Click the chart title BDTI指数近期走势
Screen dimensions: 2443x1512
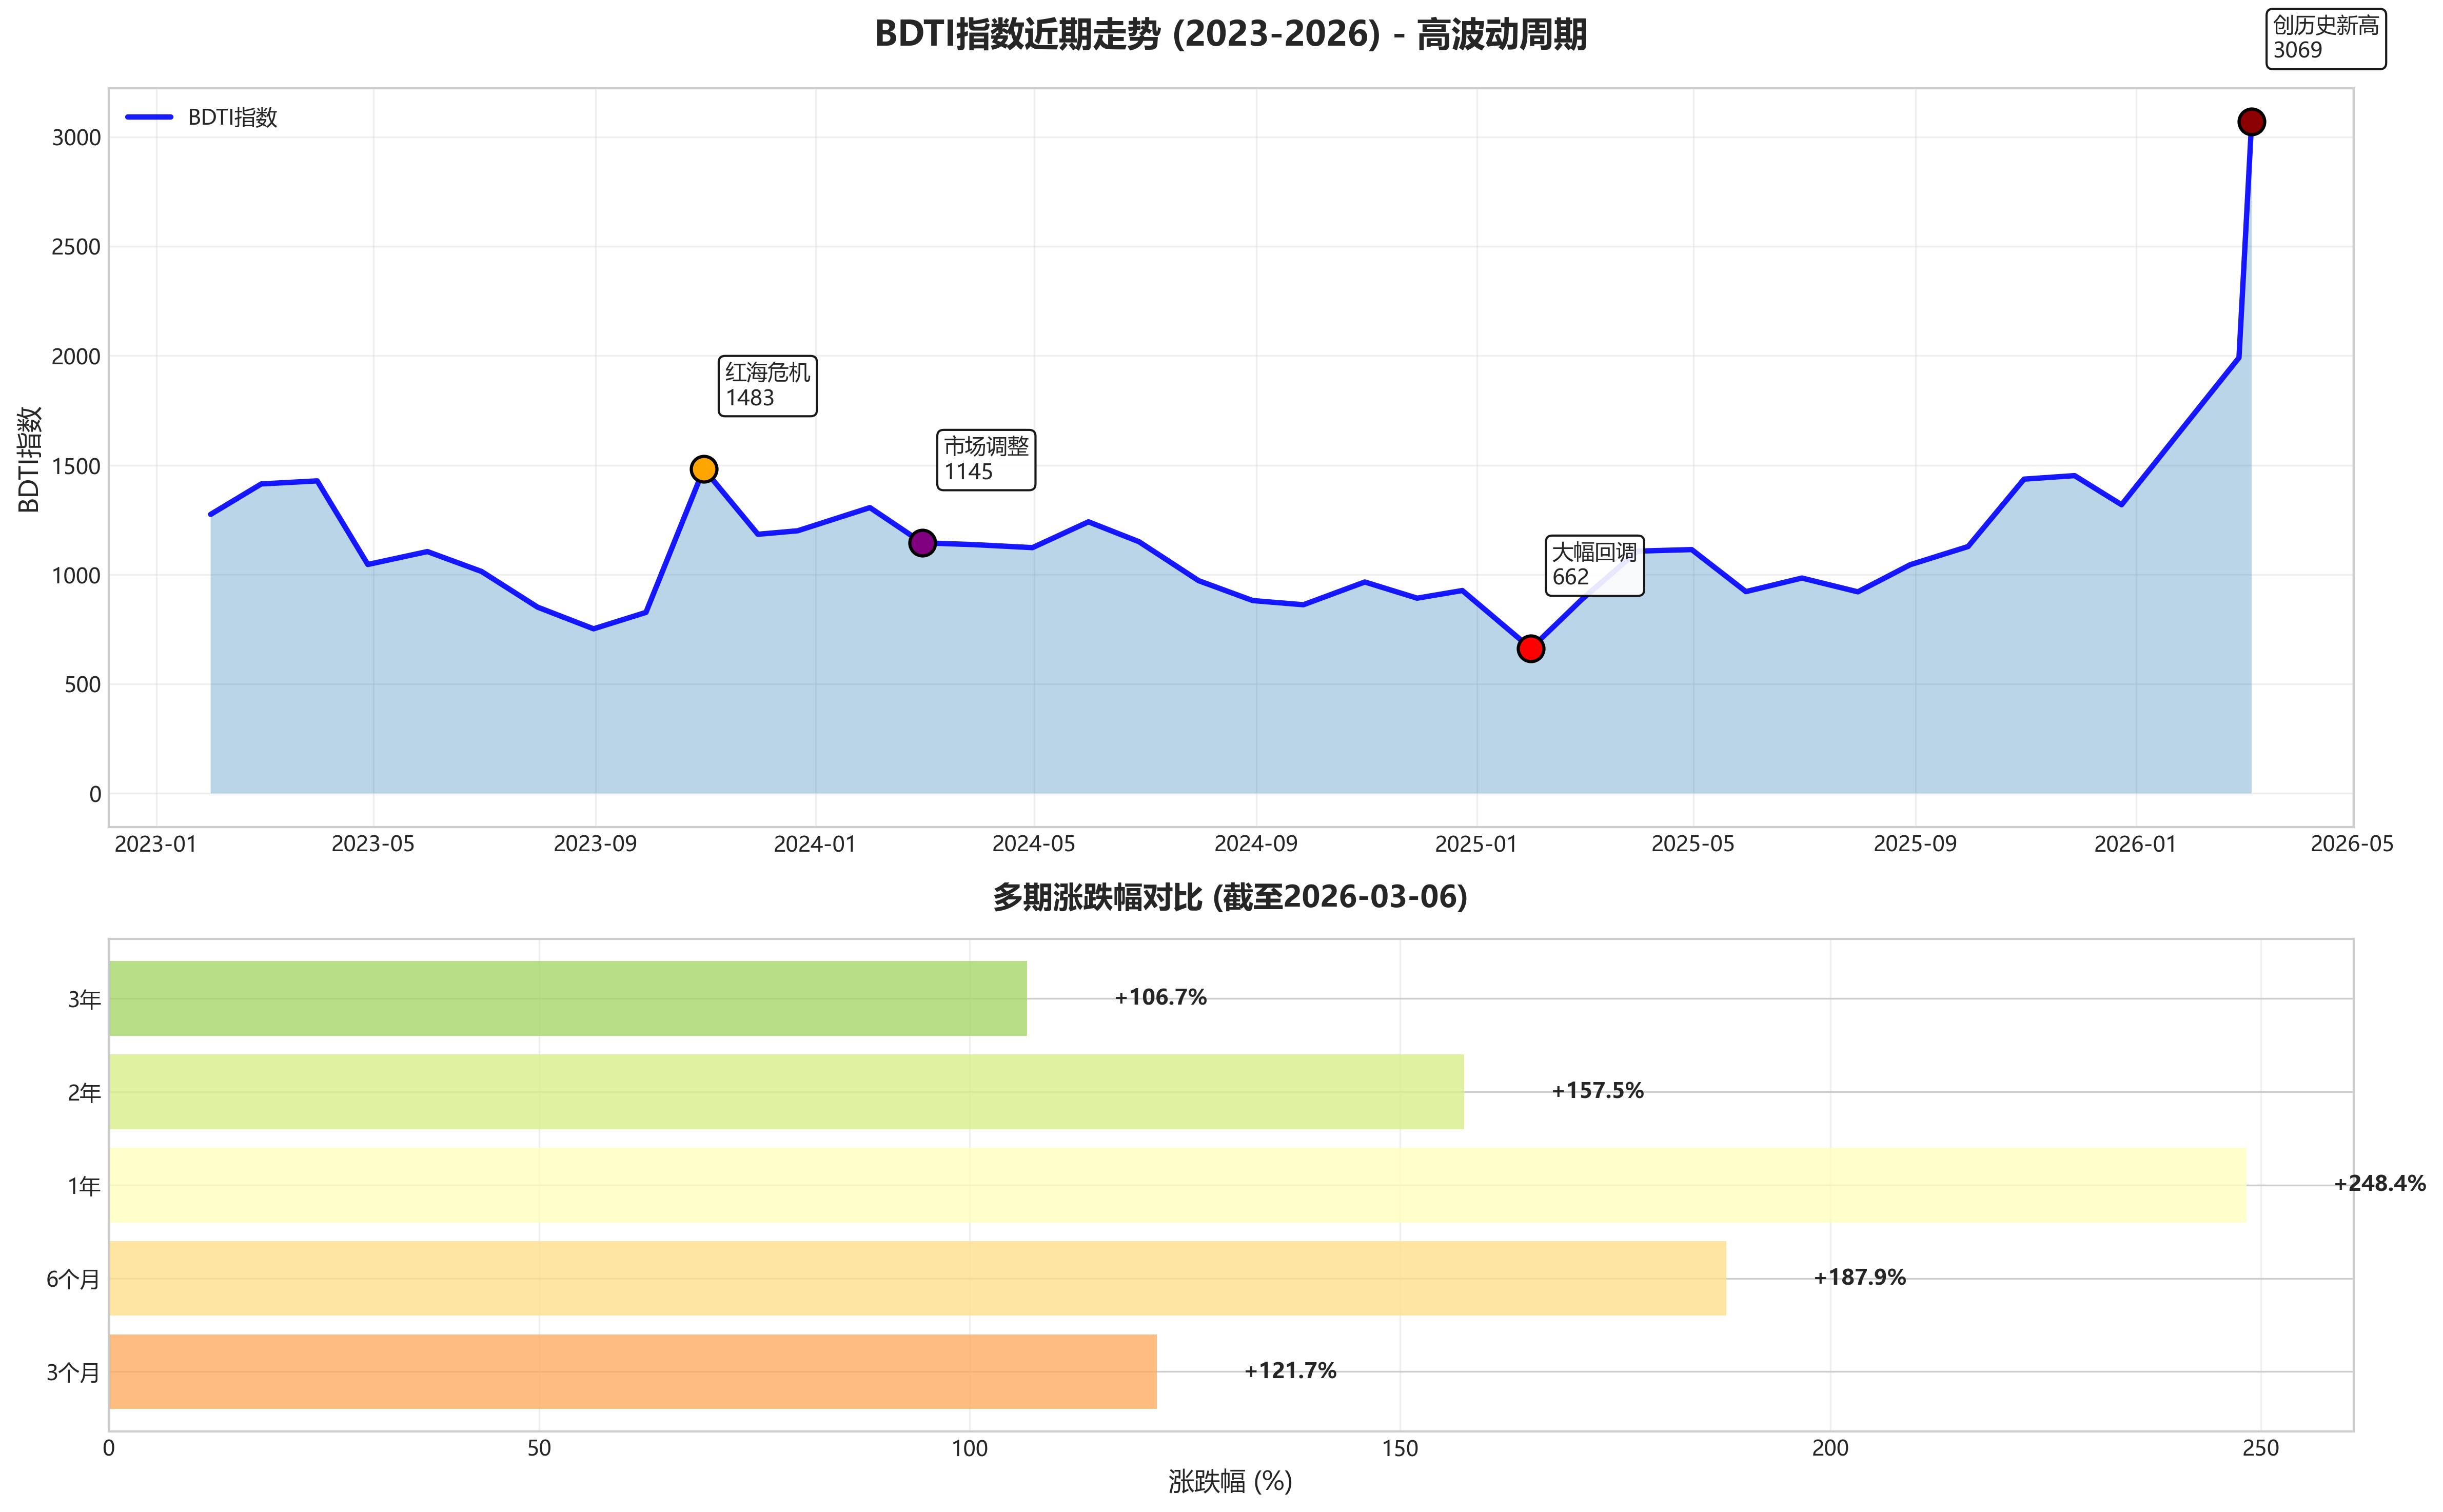pos(1230,35)
